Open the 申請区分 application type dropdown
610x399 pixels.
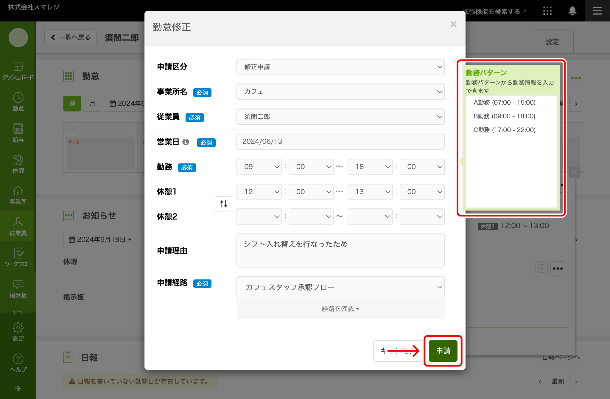pyautogui.click(x=340, y=67)
